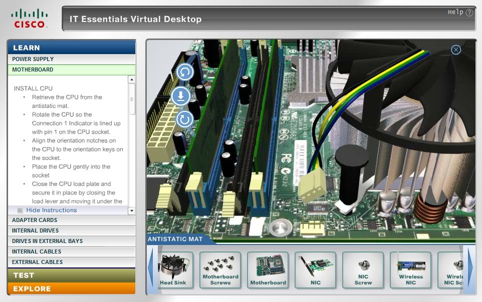Click the rotate counterclockwise icon on motherboard view
This screenshot has height=302, width=482.
pos(185,72)
